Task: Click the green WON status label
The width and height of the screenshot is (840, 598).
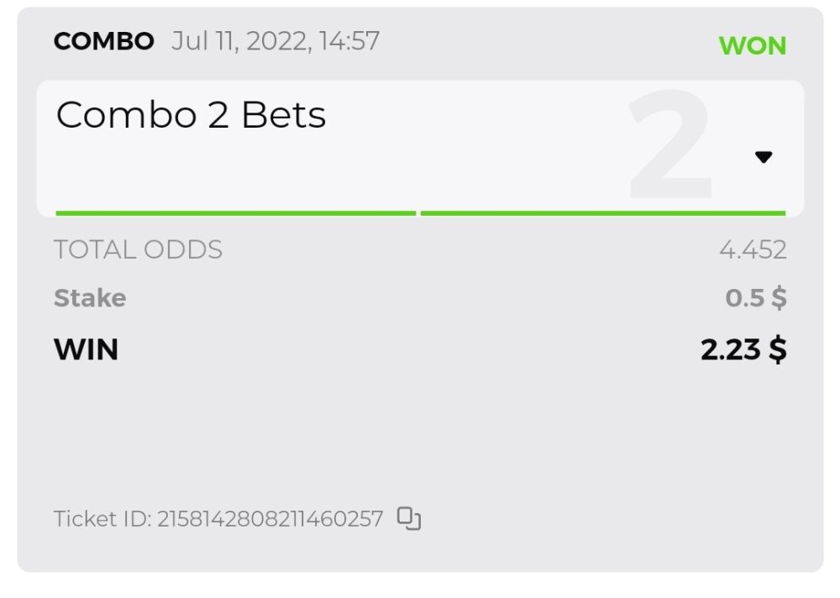Action: (753, 45)
